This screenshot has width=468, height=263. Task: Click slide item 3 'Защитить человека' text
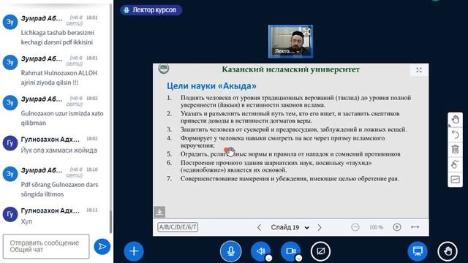(x=294, y=129)
